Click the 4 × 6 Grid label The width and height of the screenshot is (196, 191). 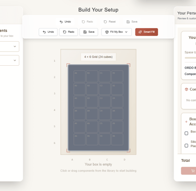98,57
